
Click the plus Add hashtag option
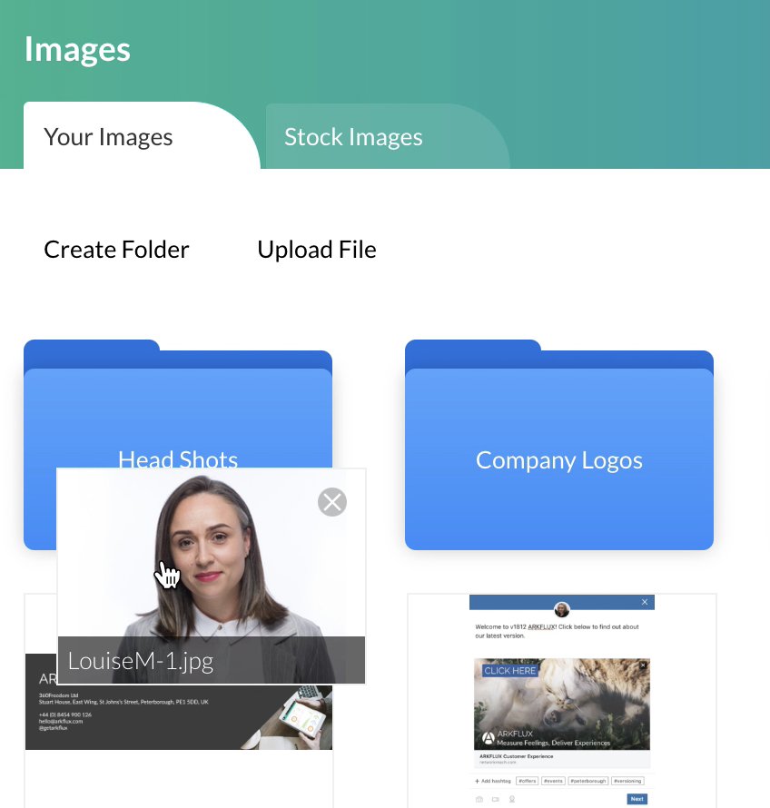492,781
